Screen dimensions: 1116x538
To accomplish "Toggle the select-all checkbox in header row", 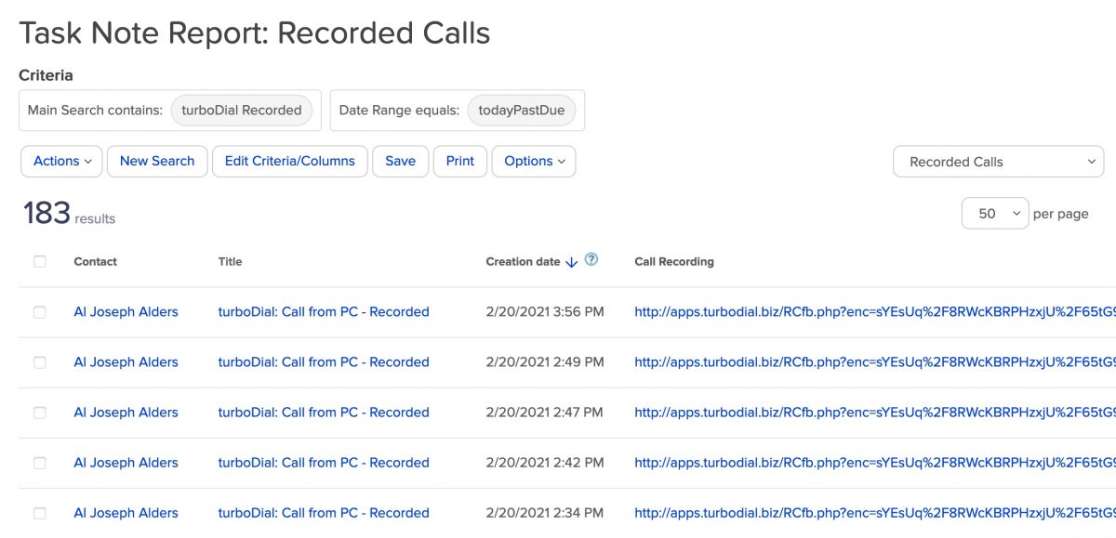I will click(x=39, y=261).
